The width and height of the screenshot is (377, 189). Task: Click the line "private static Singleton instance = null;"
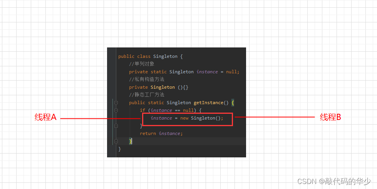click(184, 72)
